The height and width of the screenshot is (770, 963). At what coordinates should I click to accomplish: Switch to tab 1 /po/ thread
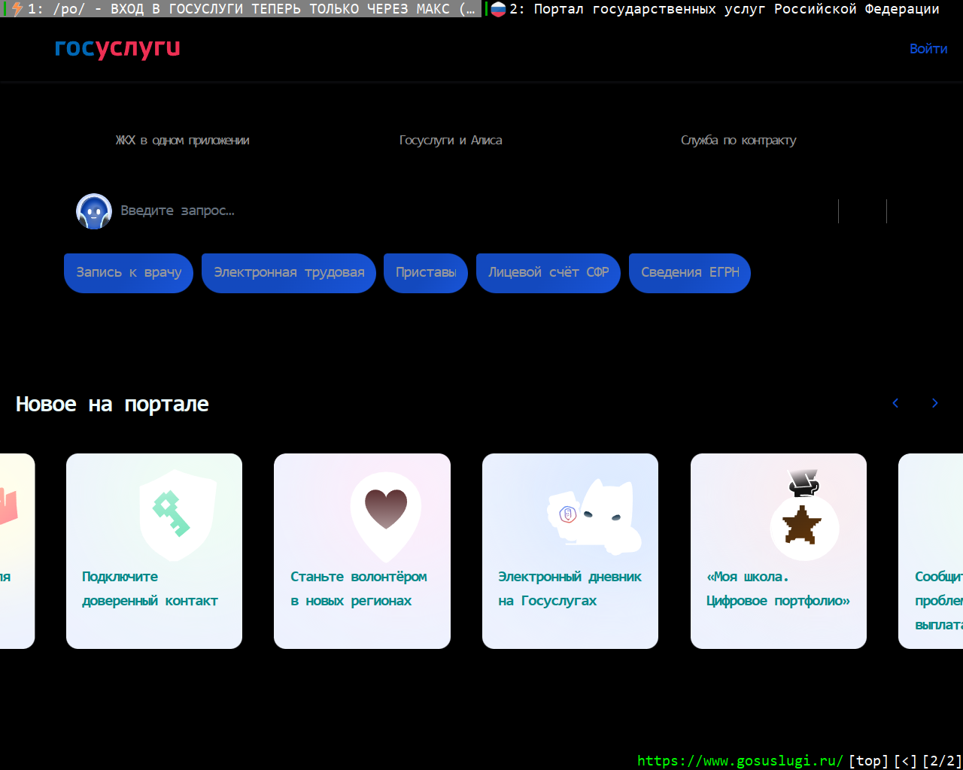click(x=241, y=9)
